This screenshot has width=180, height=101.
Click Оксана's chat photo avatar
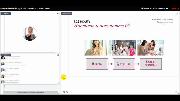(3, 76)
